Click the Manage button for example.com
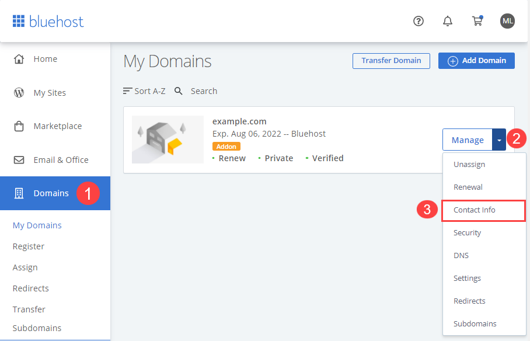The height and width of the screenshot is (341, 530). (x=468, y=140)
